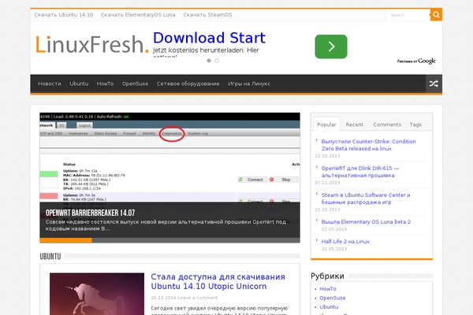473x315 pixels.
Task: Open the Ubuntu category in Рубрики
Action: (x=329, y=307)
